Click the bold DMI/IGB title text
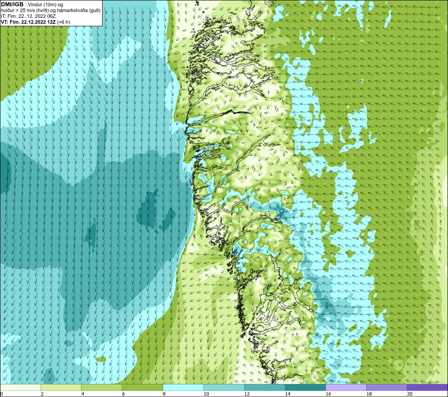448x397 pixels. point(12,4)
